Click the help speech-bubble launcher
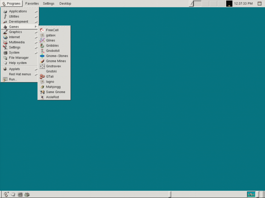265x198 pixels. [13, 195]
